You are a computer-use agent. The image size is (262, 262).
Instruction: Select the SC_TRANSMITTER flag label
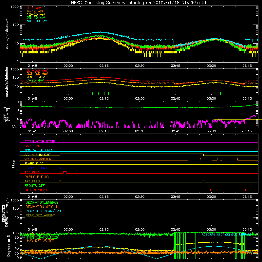coord(38,159)
